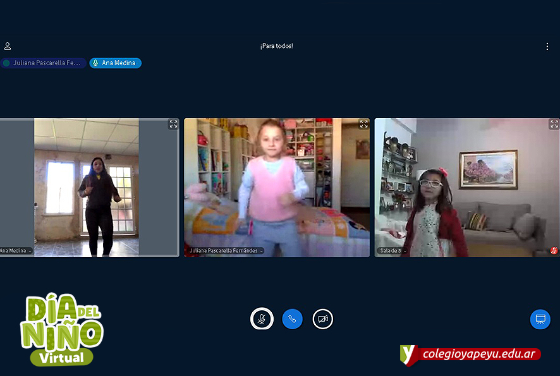
Task: Toggle webcam sharing button
Action: [322, 319]
